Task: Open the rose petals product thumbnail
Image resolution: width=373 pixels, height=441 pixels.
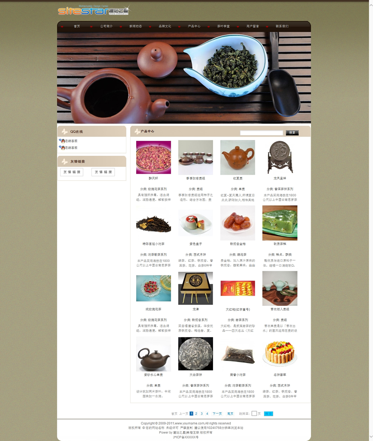Action: (153, 157)
